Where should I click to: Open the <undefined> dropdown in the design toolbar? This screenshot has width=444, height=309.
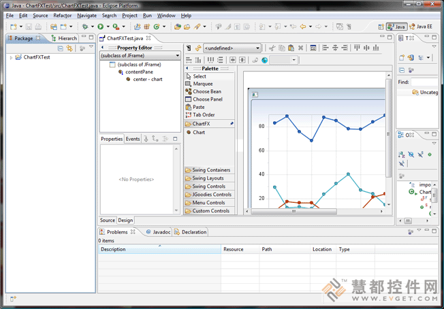tap(232, 48)
